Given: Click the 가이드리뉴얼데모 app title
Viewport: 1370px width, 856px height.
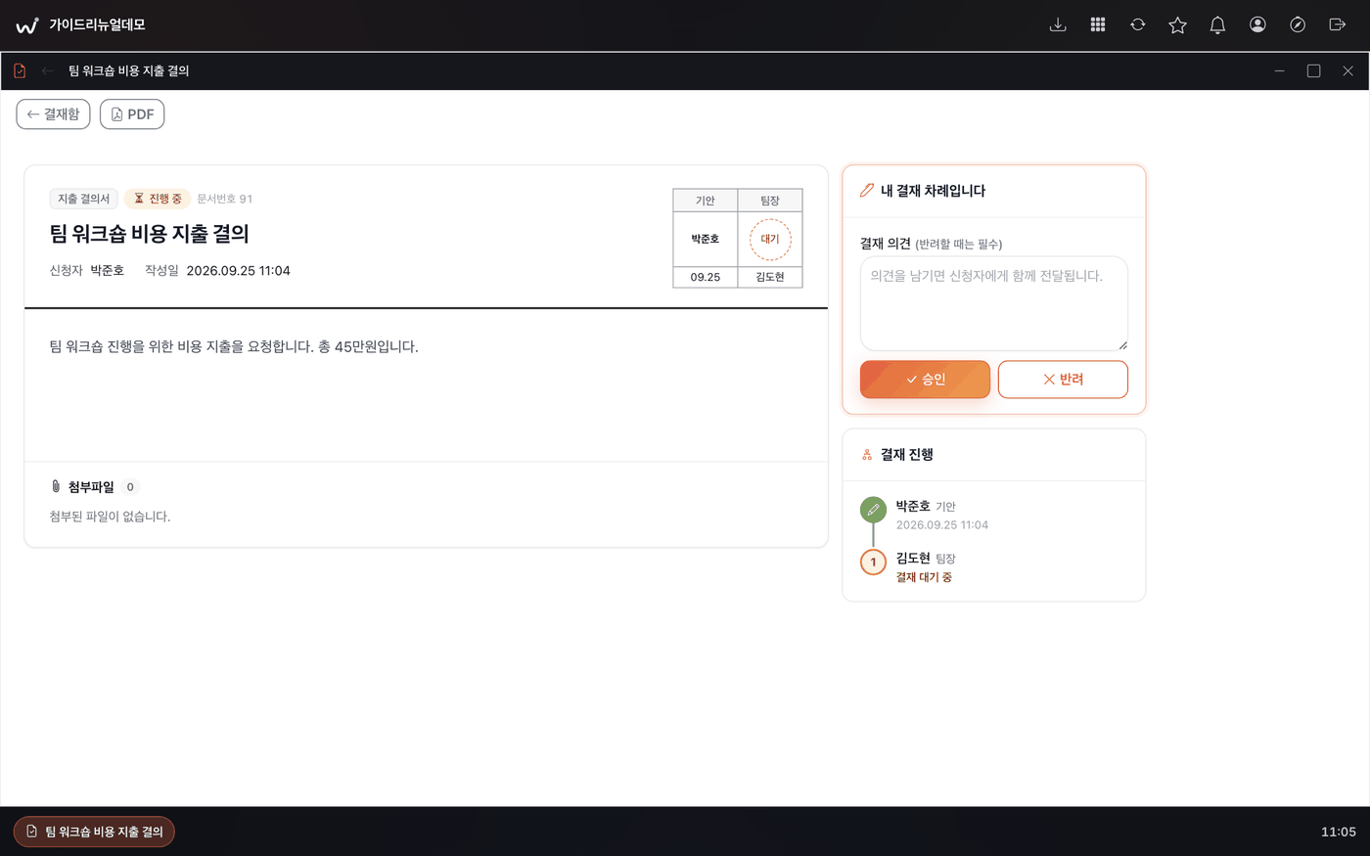Looking at the screenshot, I should [97, 25].
